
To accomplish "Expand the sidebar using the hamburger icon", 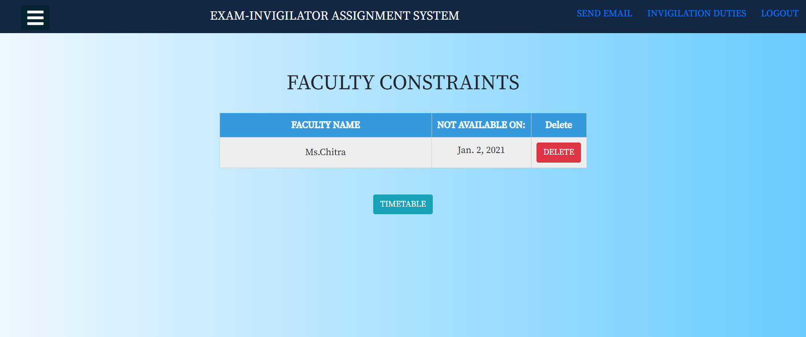I will (35, 17).
